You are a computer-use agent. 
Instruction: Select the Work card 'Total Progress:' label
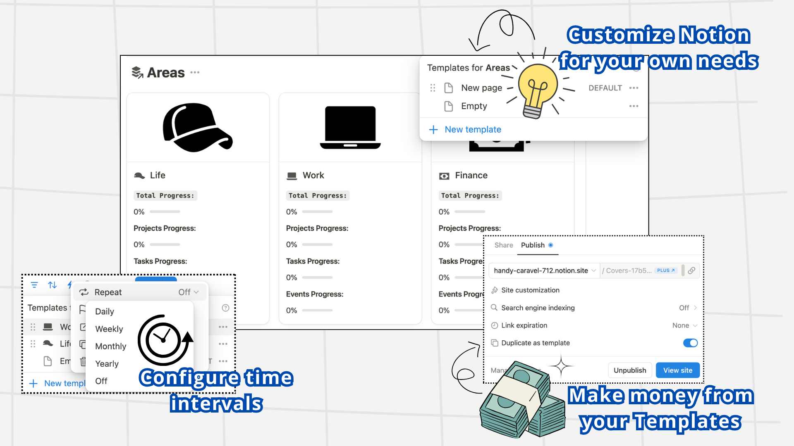pyautogui.click(x=318, y=195)
